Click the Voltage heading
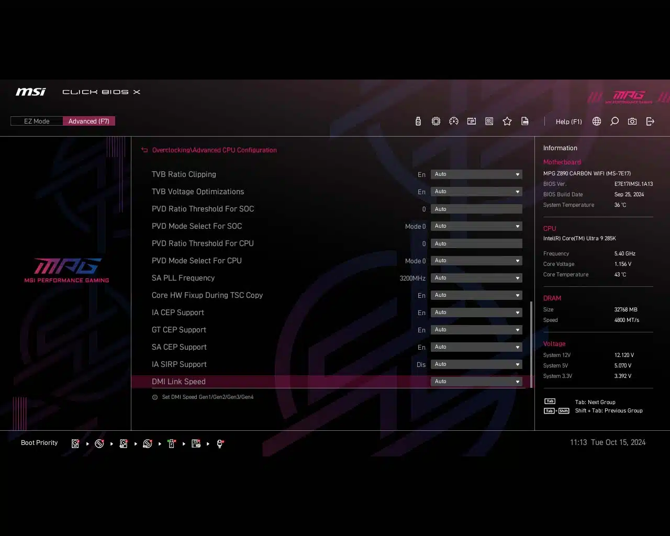 pos(554,344)
